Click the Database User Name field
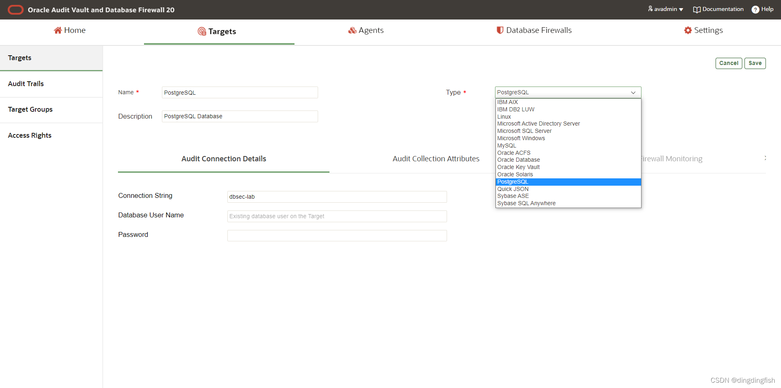The image size is (781, 388). coord(337,216)
